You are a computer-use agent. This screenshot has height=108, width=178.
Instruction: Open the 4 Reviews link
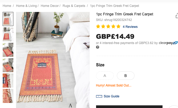(130, 27)
